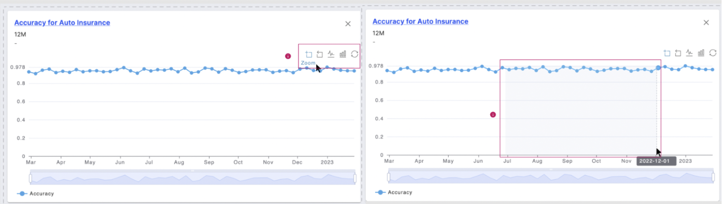Switch left chart to line view
723x204 pixels.
pyautogui.click(x=331, y=54)
